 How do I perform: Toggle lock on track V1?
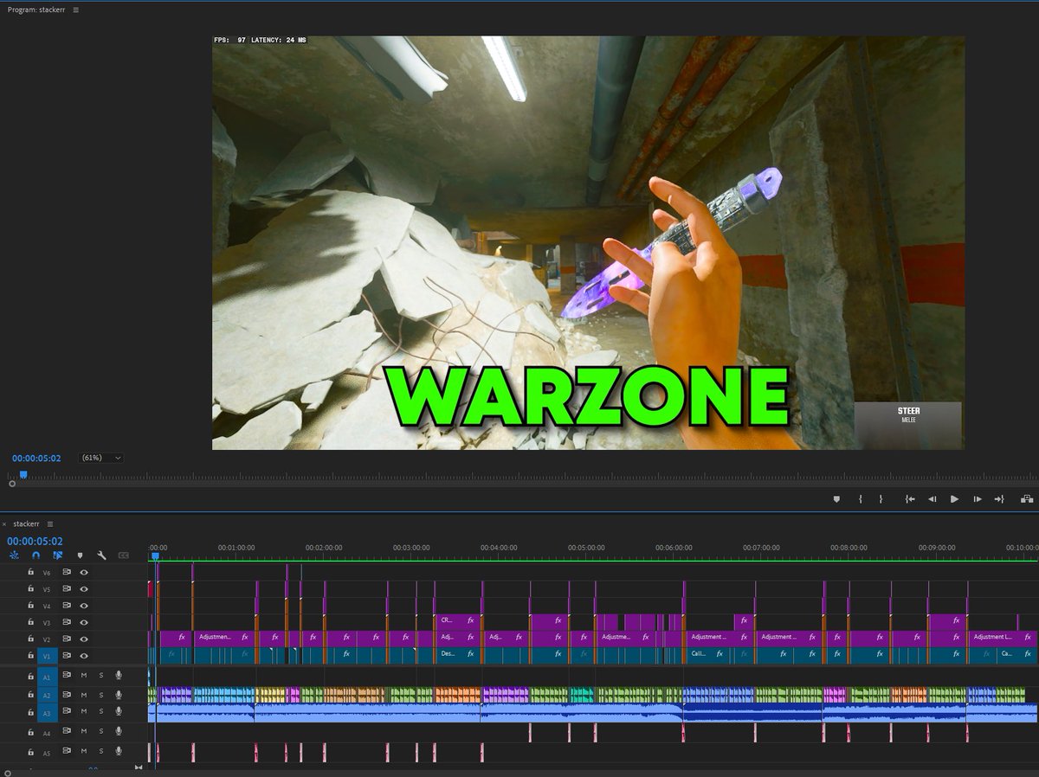pos(30,656)
